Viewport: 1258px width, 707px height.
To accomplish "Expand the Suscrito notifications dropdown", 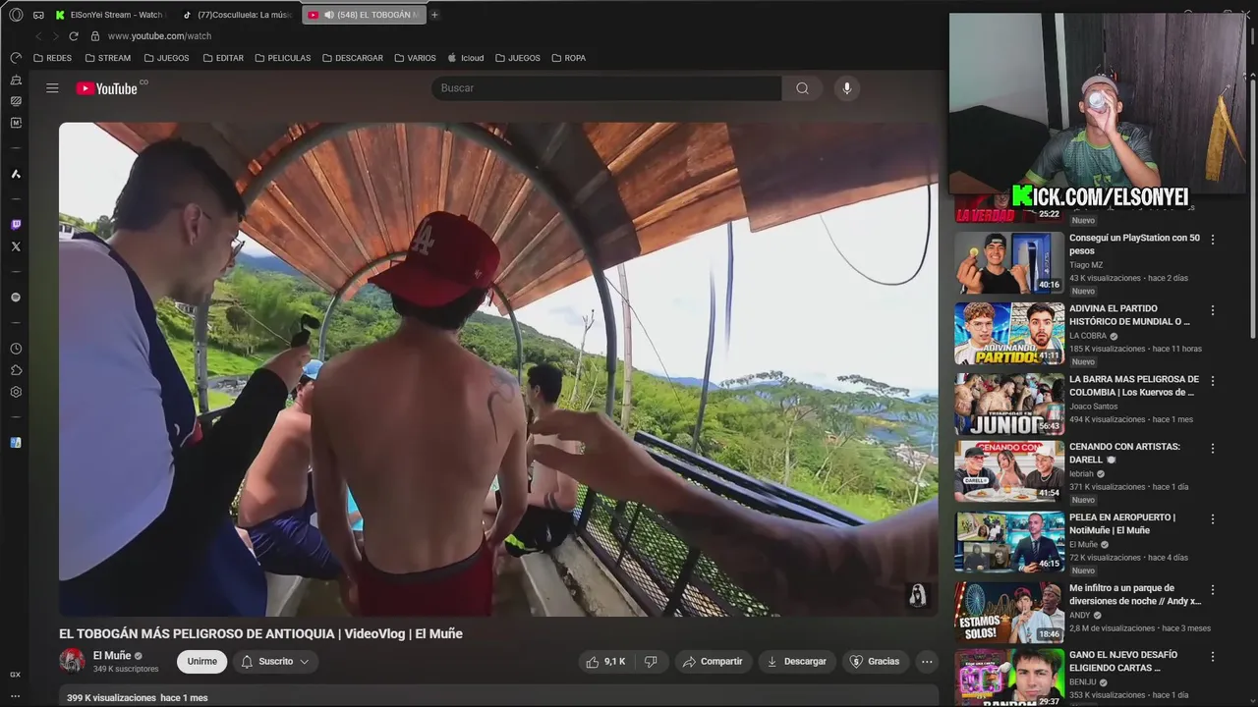I will coord(275,662).
